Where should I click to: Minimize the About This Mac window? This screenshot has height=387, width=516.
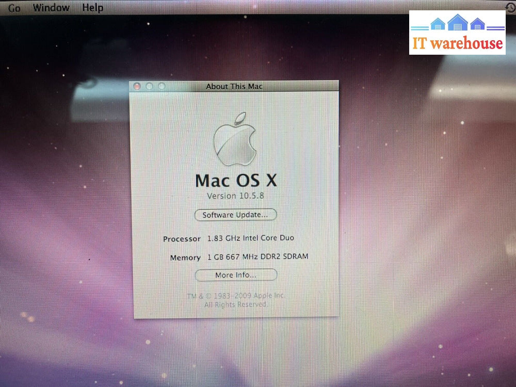coord(150,86)
